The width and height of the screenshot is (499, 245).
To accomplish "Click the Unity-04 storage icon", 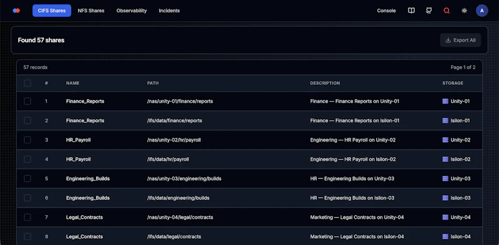I will (x=445, y=218).
